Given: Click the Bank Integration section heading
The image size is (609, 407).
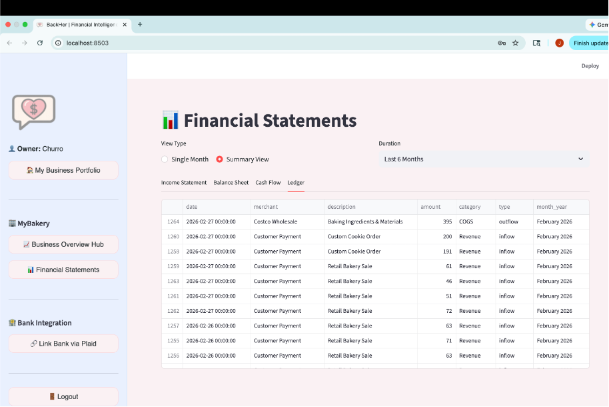Looking at the screenshot, I should tap(40, 323).
